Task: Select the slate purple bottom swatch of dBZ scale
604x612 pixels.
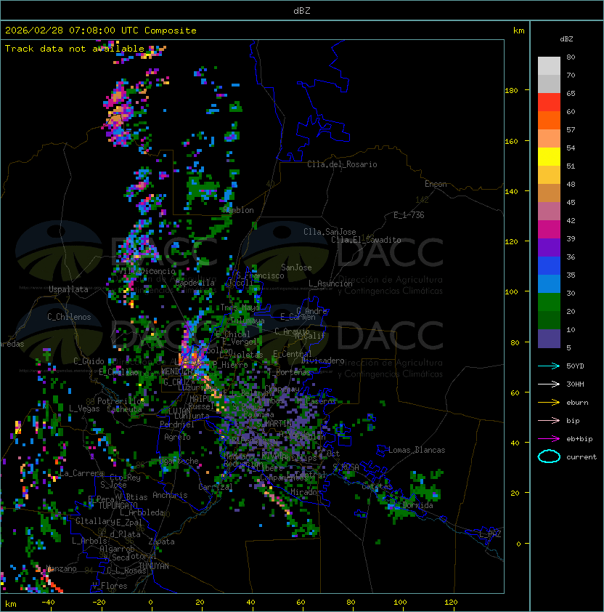Action: (549, 339)
